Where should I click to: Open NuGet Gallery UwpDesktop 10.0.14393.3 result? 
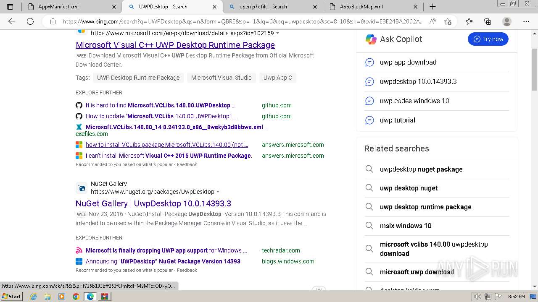[x=153, y=203]
